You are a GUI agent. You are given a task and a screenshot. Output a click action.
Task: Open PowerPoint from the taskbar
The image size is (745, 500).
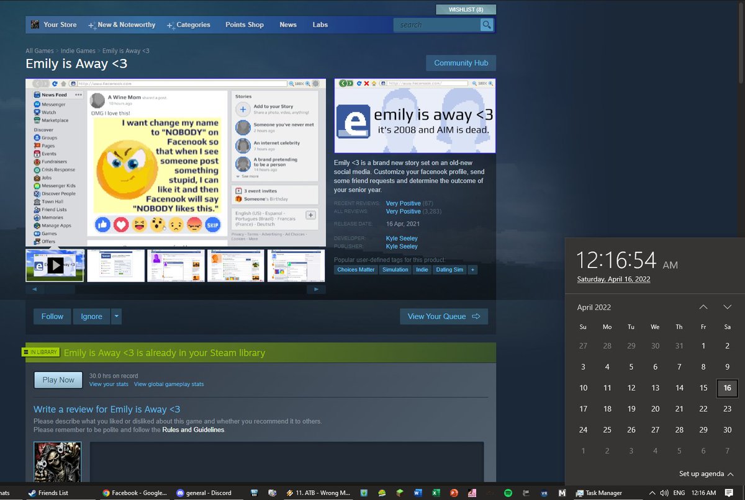coord(454,493)
